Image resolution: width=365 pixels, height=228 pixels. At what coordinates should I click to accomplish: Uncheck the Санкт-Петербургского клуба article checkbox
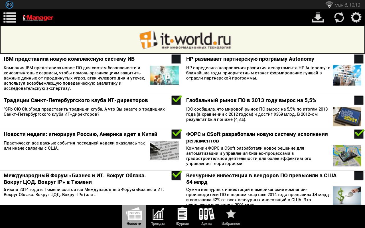click(176, 100)
